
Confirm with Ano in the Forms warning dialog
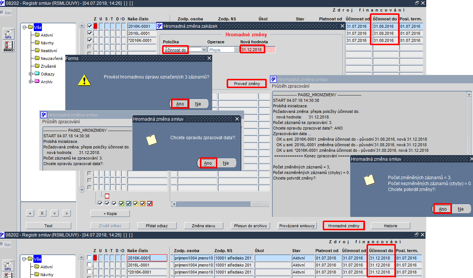point(180,104)
